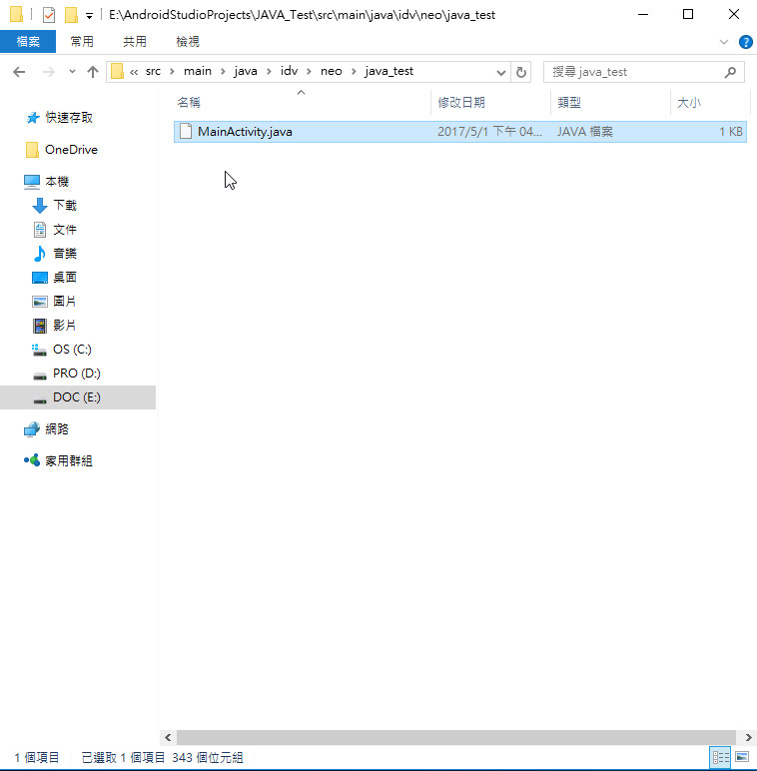Image resolution: width=757 pixels, height=771 pixels.
Task: Switch to the 常用 ribbon tab
Action: pyautogui.click(x=82, y=41)
